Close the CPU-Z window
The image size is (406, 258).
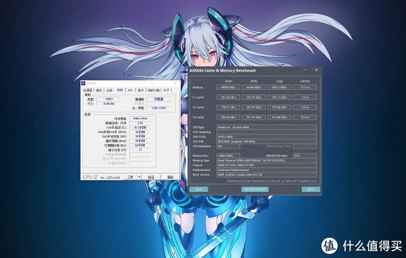[175, 83]
